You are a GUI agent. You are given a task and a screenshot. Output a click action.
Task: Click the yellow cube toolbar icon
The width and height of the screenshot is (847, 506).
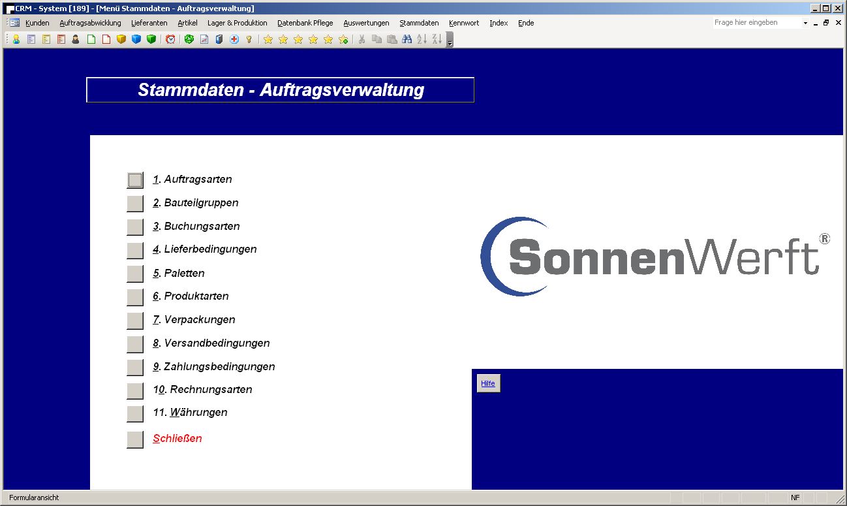(121, 39)
